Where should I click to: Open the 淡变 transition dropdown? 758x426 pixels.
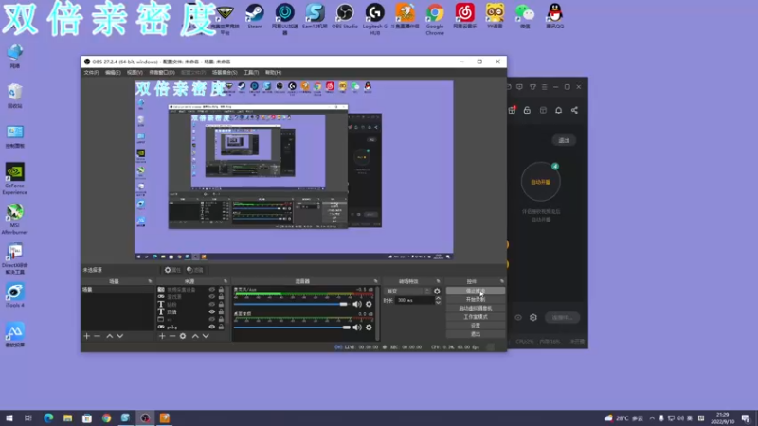tap(408, 292)
